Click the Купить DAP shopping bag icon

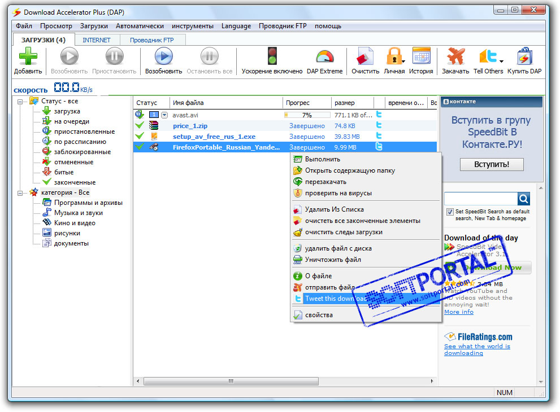click(524, 56)
